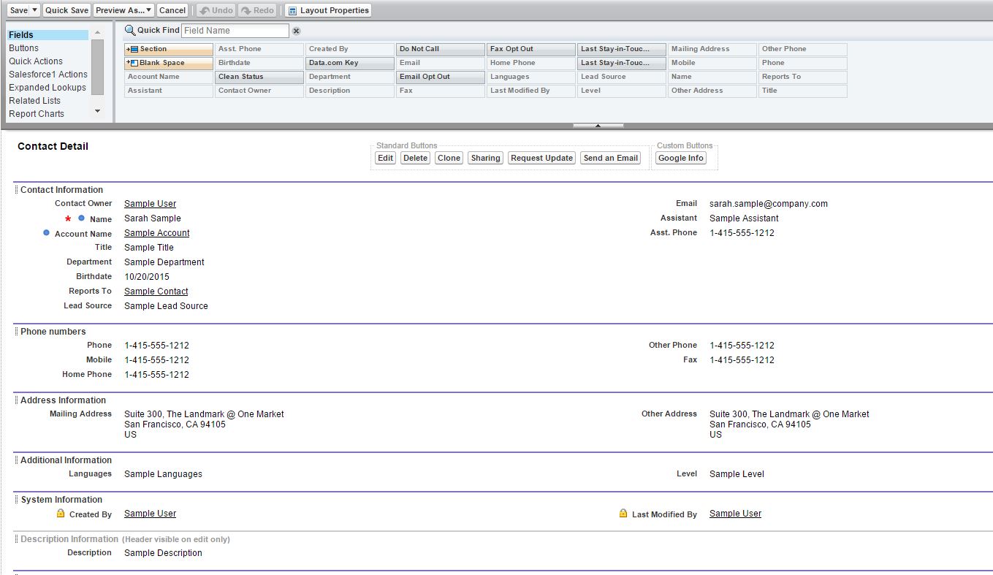Click the Quick Save button
993x575 pixels.
point(66,10)
